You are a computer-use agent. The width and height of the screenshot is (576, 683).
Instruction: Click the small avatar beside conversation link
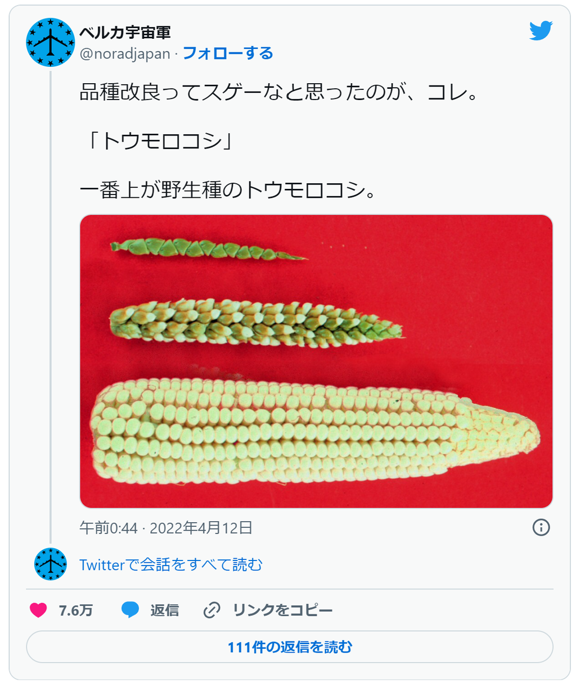[x=51, y=564]
